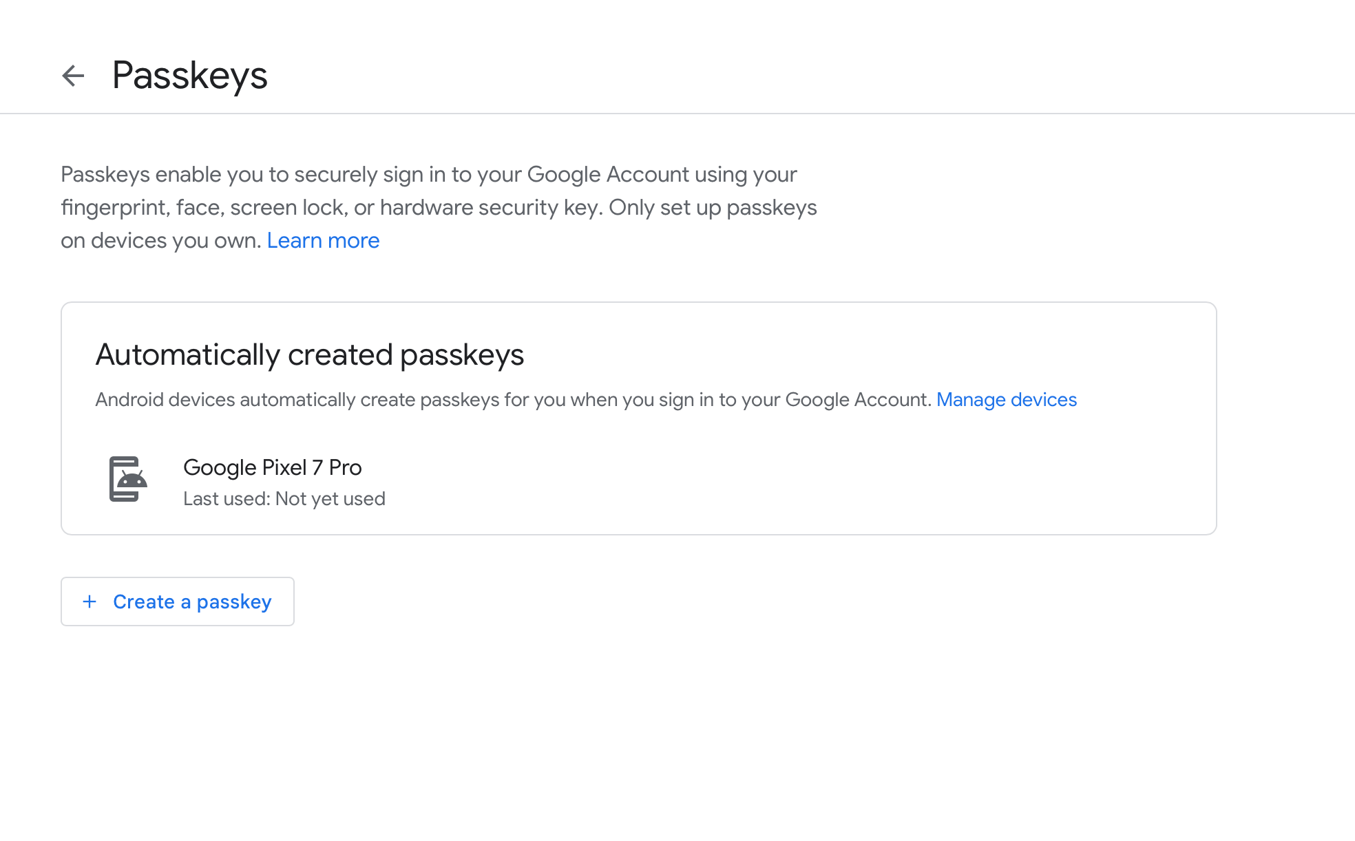Click the plus icon on Create a passkey

[x=90, y=602]
